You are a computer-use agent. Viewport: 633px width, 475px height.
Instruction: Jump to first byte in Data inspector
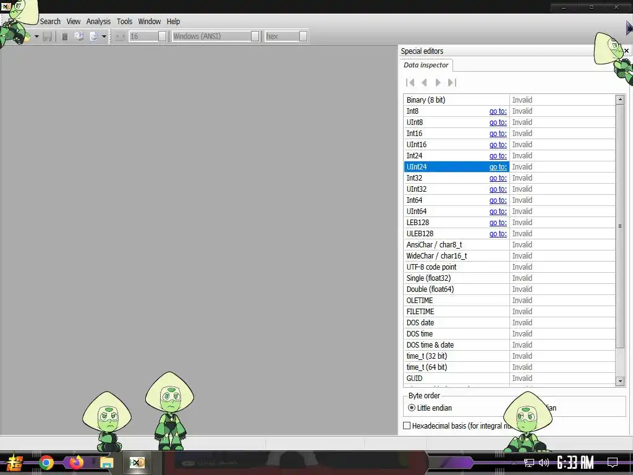click(x=410, y=83)
